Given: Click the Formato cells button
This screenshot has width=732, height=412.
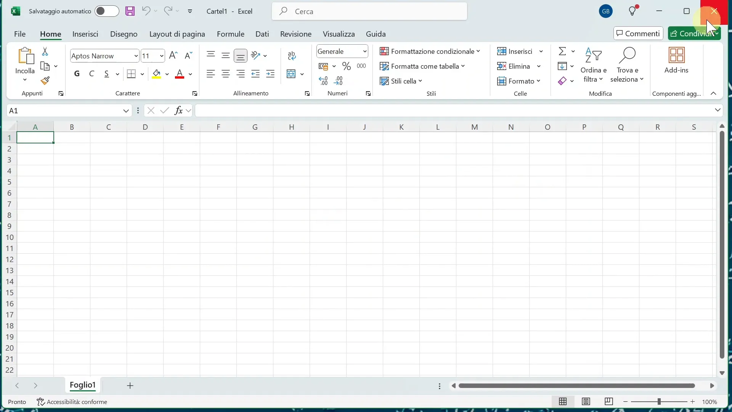Looking at the screenshot, I should tap(520, 81).
